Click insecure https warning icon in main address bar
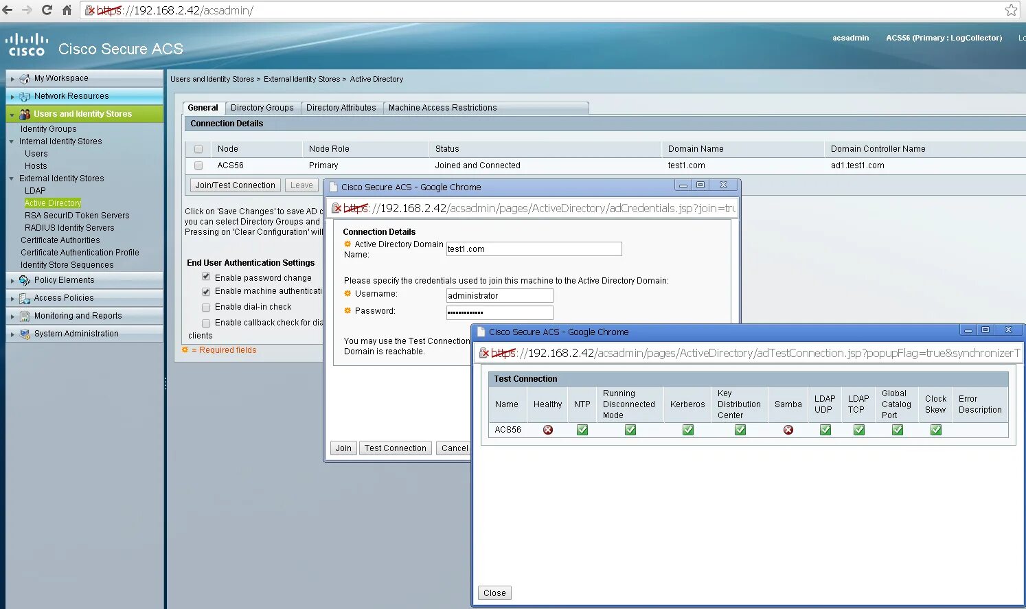 pyautogui.click(x=90, y=10)
